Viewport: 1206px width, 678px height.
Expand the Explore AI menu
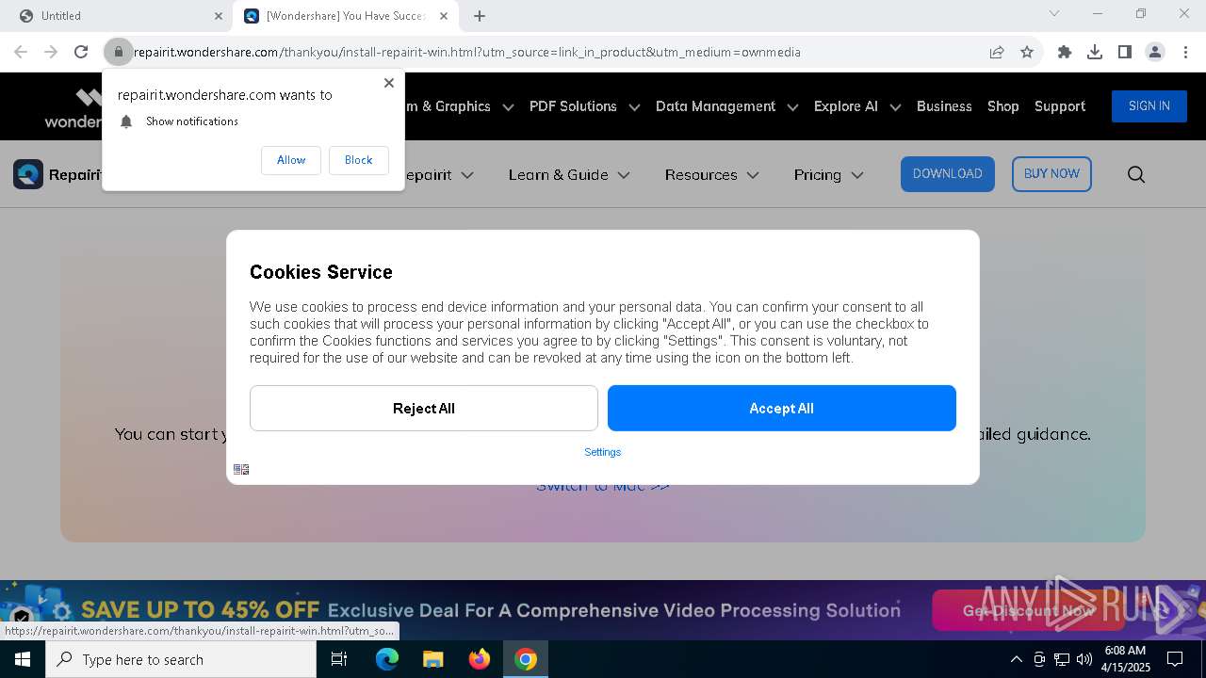856,106
